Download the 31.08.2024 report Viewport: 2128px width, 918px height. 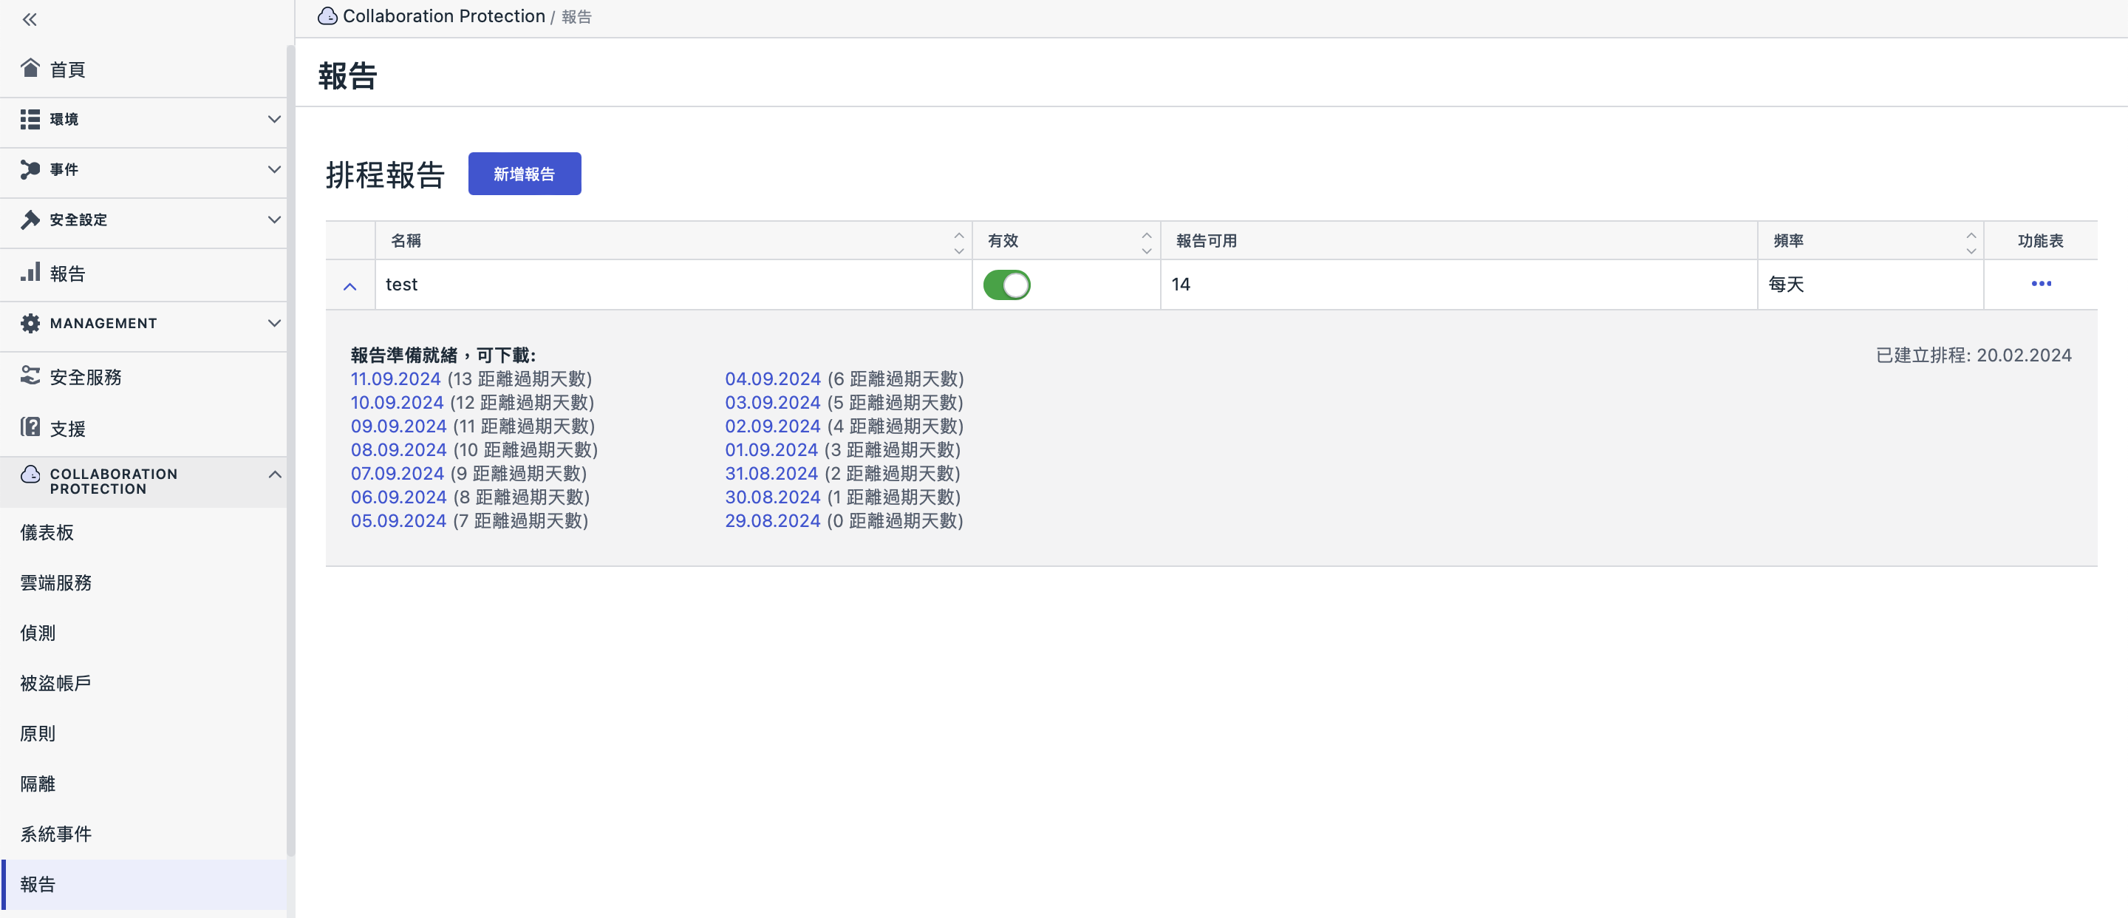point(771,474)
